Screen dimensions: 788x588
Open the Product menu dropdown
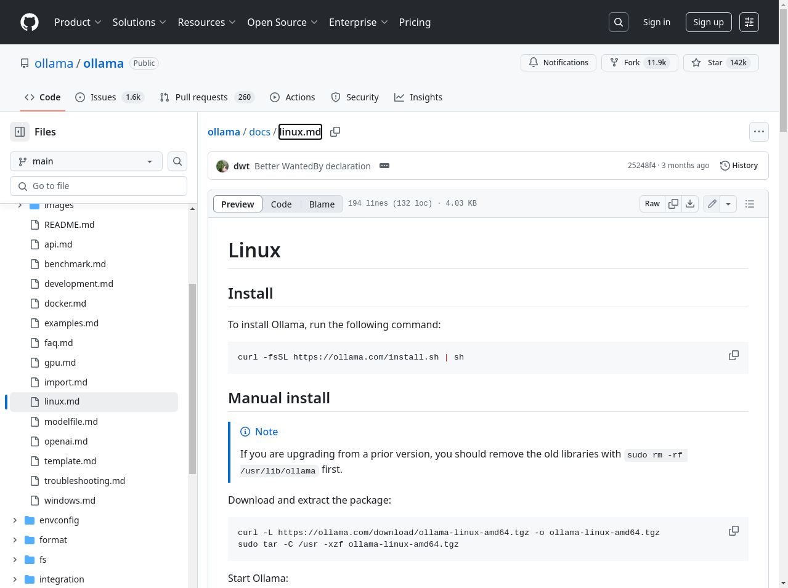click(x=78, y=22)
